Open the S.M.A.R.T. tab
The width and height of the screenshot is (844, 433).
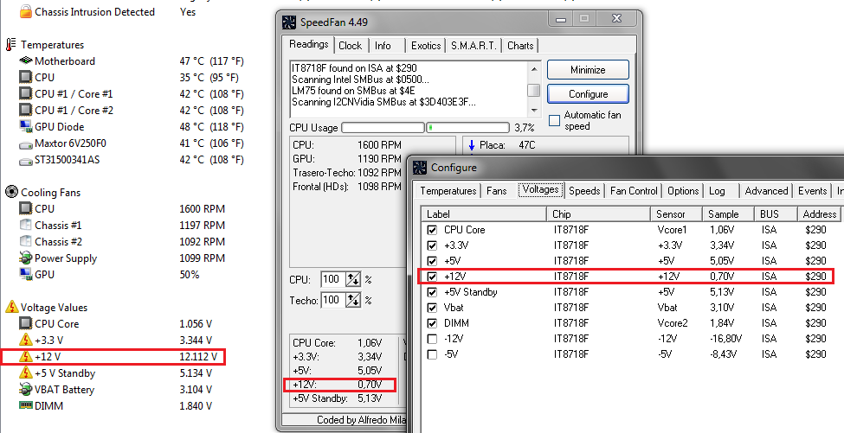click(474, 46)
